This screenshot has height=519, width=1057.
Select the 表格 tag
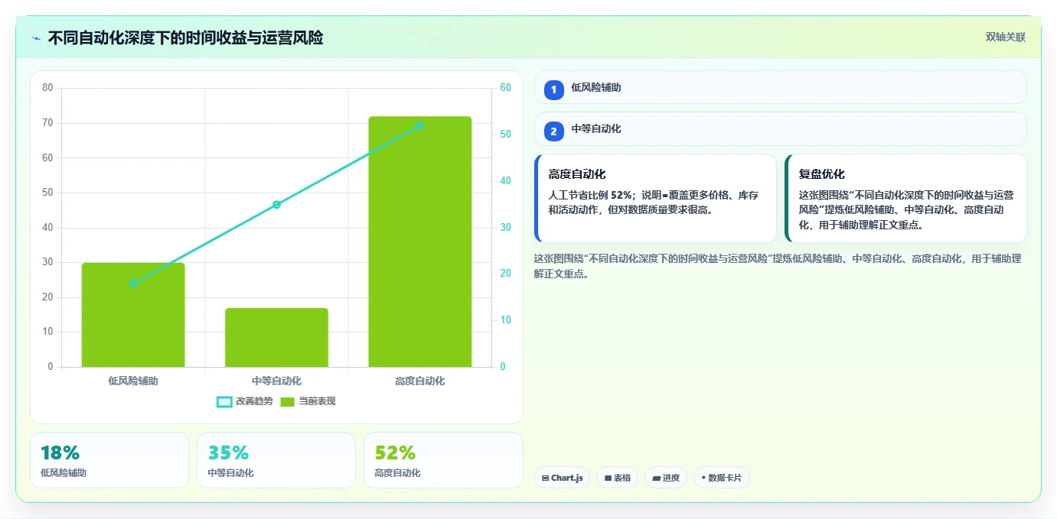(x=618, y=478)
